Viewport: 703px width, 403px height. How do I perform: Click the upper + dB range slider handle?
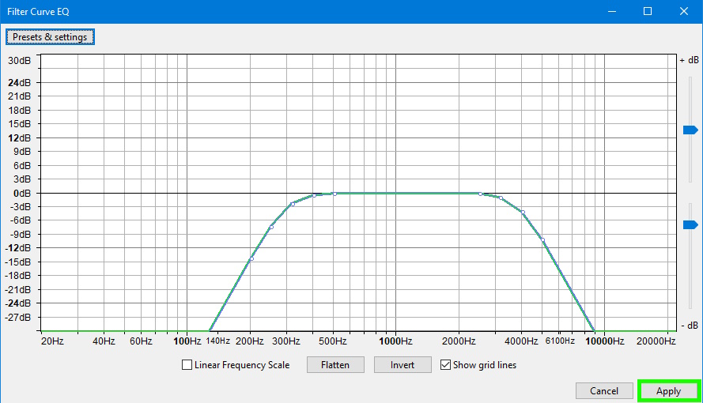(x=690, y=130)
